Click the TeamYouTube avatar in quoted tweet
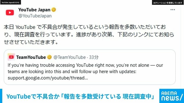The height and width of the screenshot is (103, 184). tap(11, 57)
